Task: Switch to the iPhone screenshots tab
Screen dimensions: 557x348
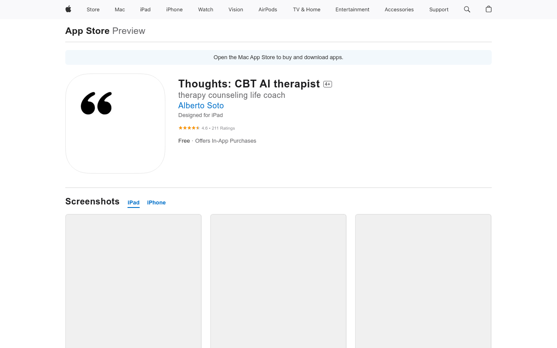Action: pyautogui.click(x=156, y=203)
